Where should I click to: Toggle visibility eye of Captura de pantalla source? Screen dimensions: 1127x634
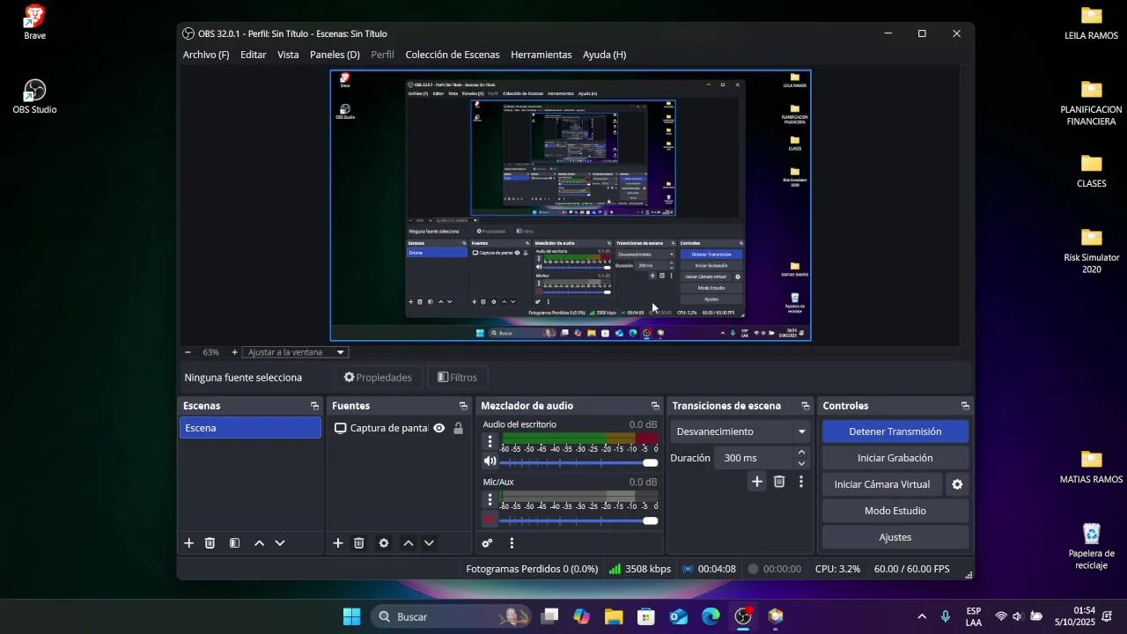[x=438, y=429]
